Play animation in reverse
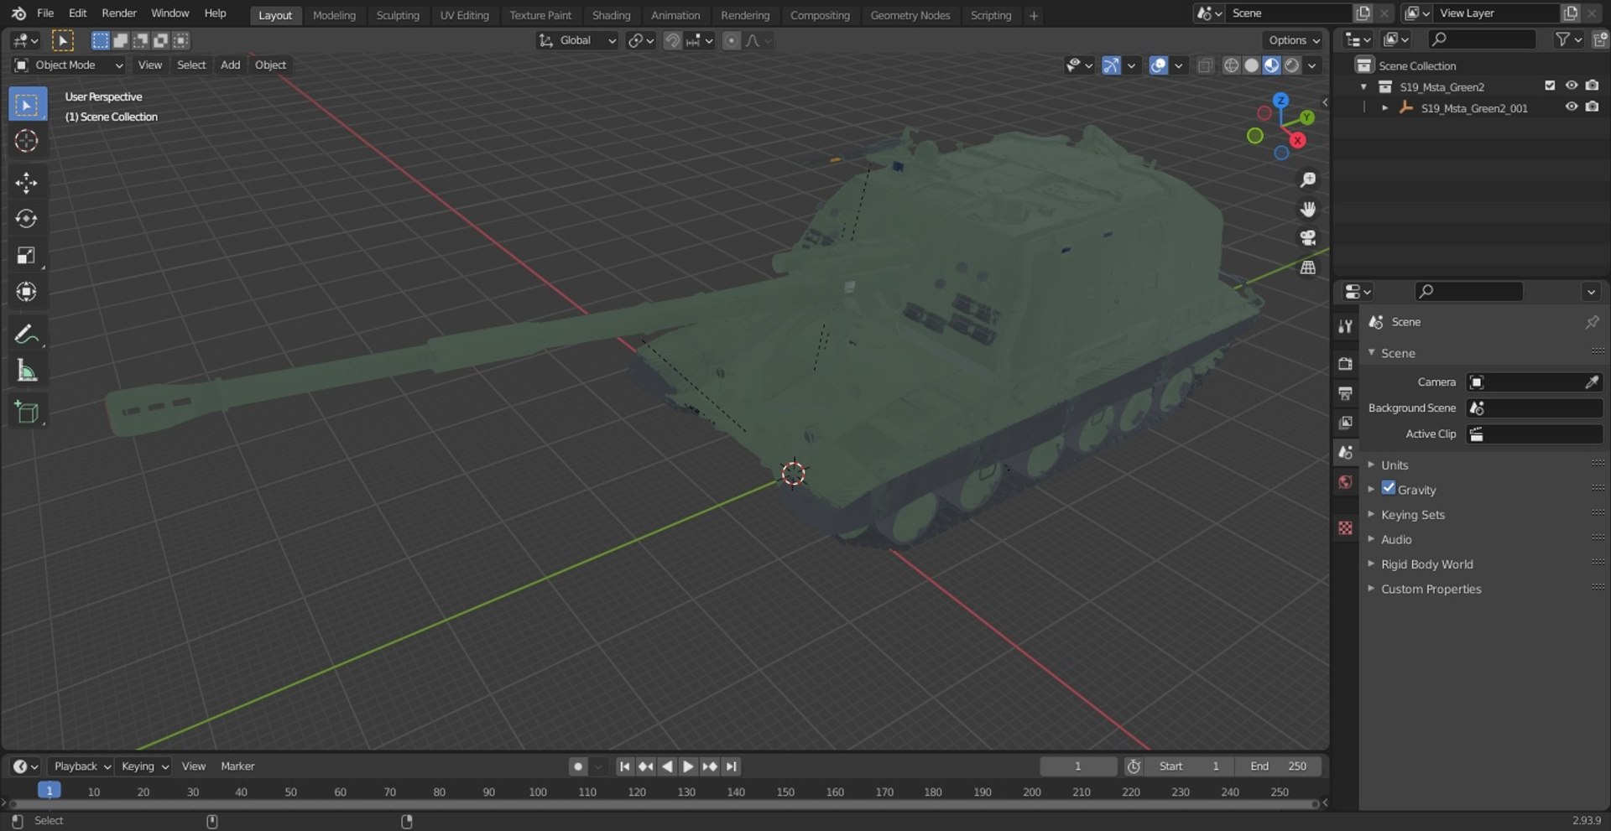 pos(667,766)
